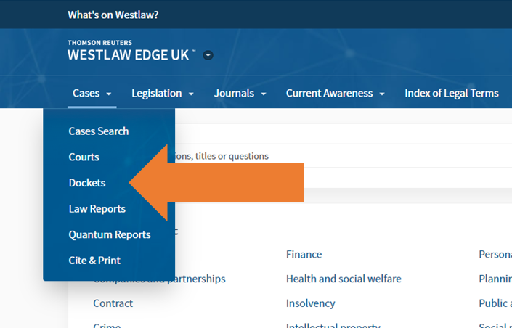Open the Finance topic link
512x328 pixels.
[304, 255]
